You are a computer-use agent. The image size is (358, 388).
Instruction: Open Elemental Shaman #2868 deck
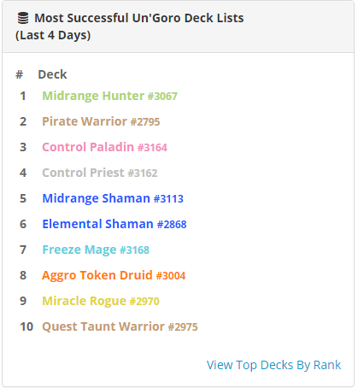pos(114,224)
